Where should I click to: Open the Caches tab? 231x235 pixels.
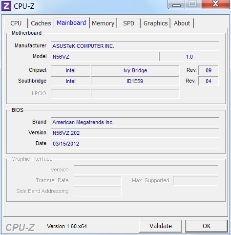click(x=41, y=23)
